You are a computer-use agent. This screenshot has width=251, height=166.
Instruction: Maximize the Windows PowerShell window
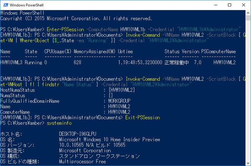229,5
